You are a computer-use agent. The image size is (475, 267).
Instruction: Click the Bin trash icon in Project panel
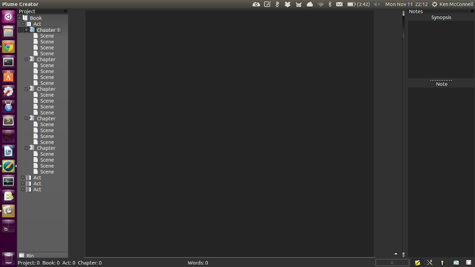point(22,255)
